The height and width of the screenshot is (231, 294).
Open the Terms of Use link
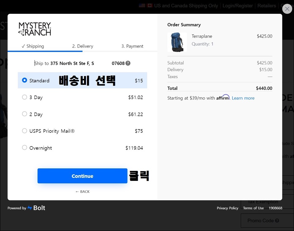click(x=253, y=208)
